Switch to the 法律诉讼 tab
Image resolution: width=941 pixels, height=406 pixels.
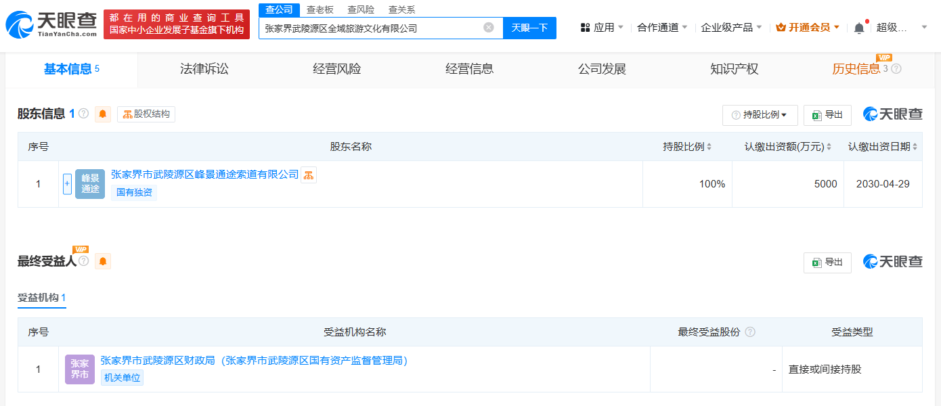pyautogui.click(x=204, y=69)
